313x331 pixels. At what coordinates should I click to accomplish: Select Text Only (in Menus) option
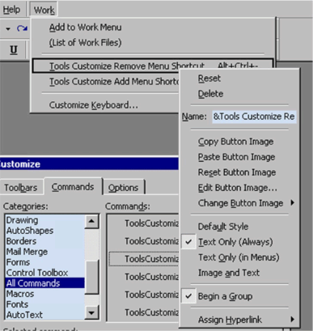click(239, 257)
